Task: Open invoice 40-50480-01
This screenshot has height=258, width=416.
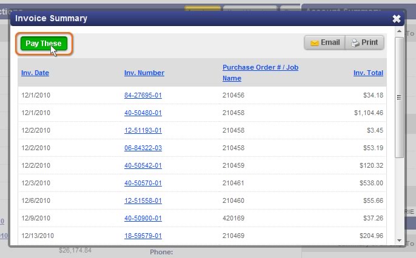Action: [x=143, y=113]
